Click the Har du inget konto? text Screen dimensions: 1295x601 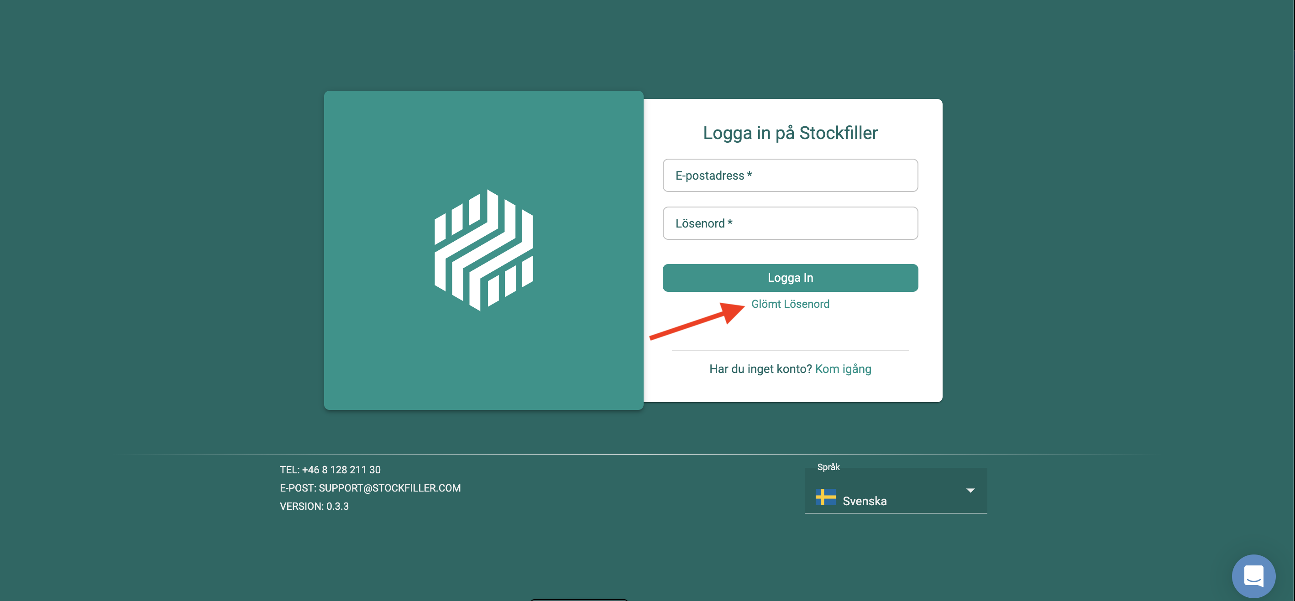pyautogui.click(x=760, y=368)
